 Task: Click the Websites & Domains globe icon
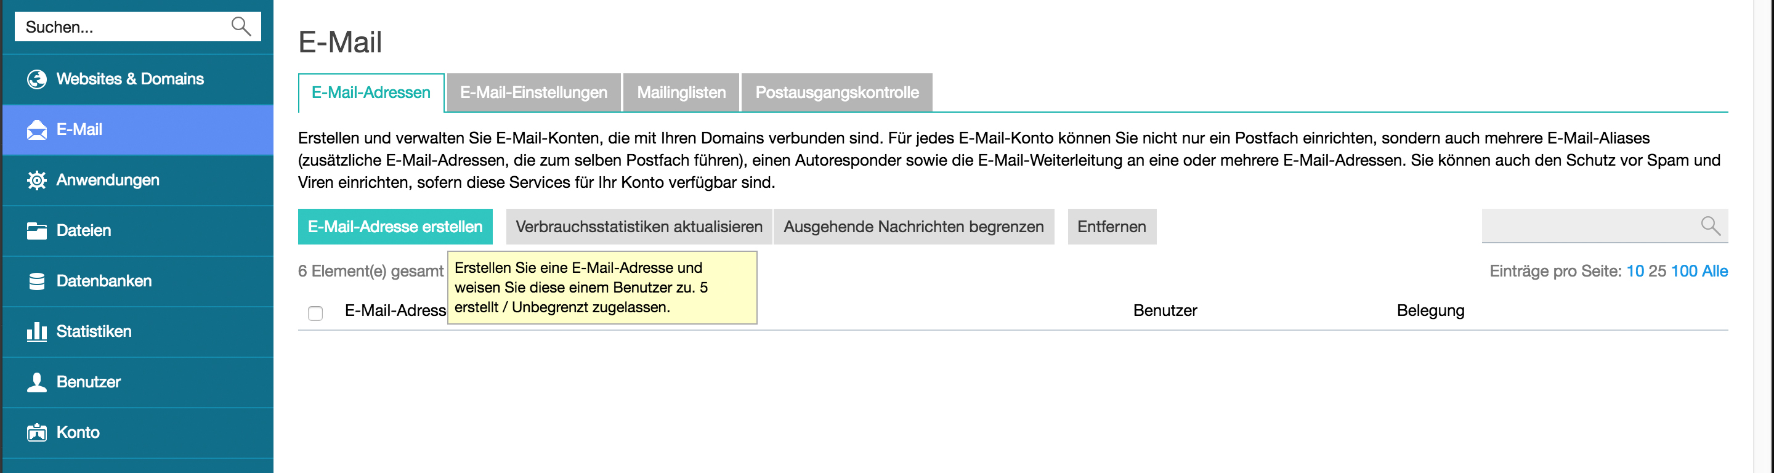click(36, 79)
